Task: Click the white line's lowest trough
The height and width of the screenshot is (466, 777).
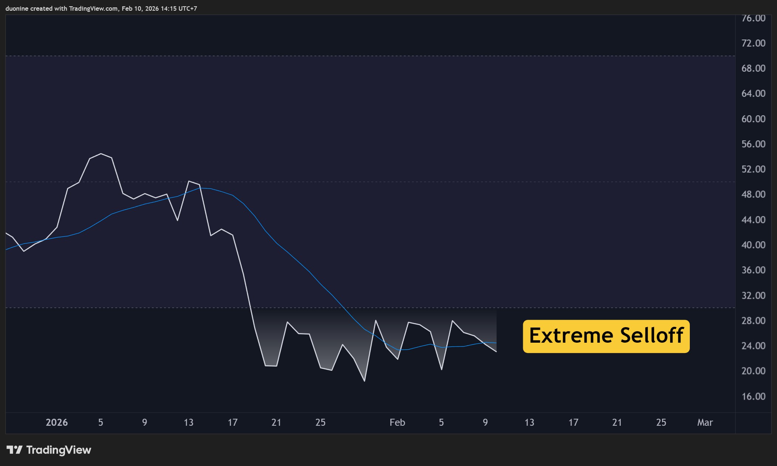Action: 365,381
